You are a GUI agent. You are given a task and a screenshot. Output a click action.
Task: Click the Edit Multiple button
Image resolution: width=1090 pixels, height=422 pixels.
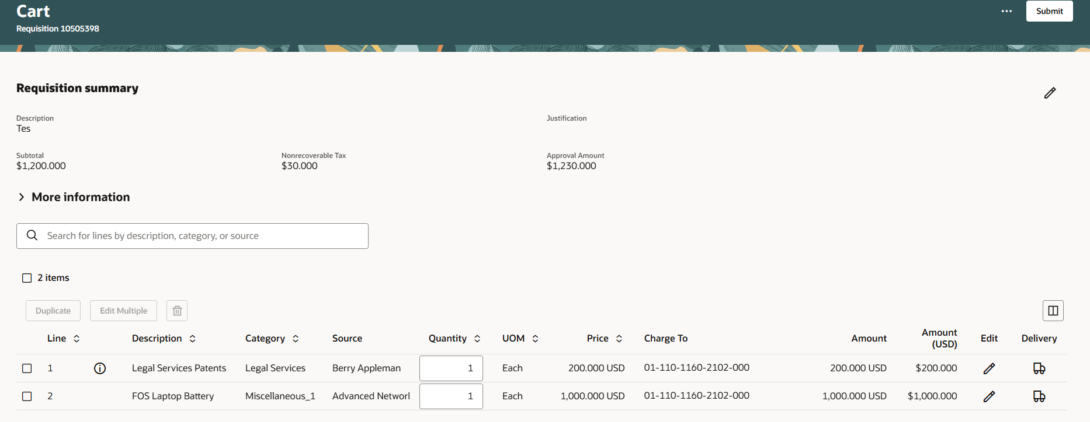click(123, 311)
